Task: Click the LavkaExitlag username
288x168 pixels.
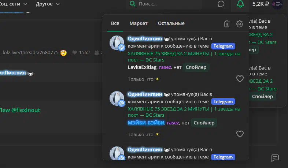Action: 142,67
